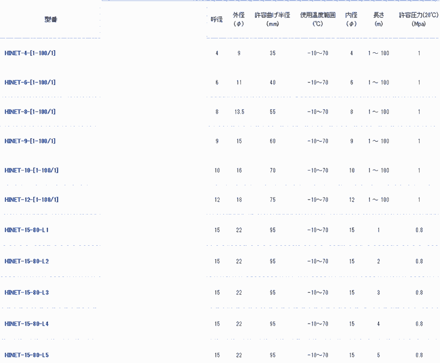
Task: Open the HINET-15-80-L1 product link
Action: (27, 230)
